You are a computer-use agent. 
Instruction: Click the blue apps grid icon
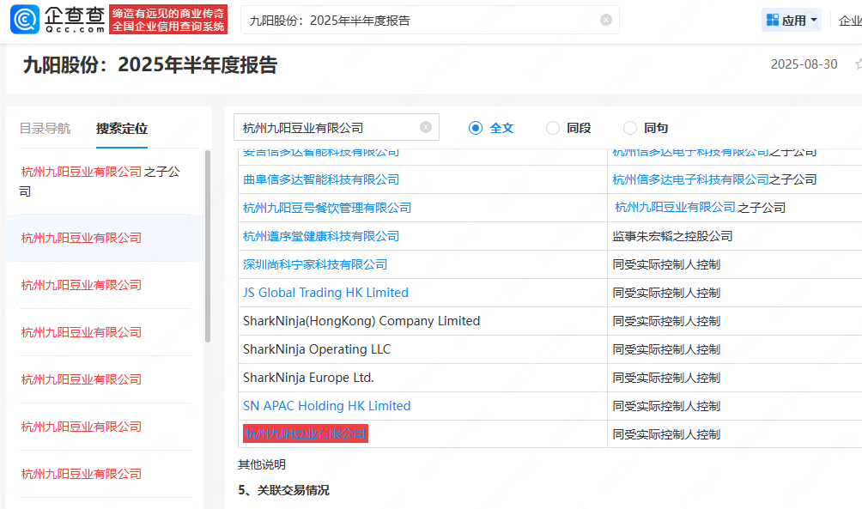[773, 20]
